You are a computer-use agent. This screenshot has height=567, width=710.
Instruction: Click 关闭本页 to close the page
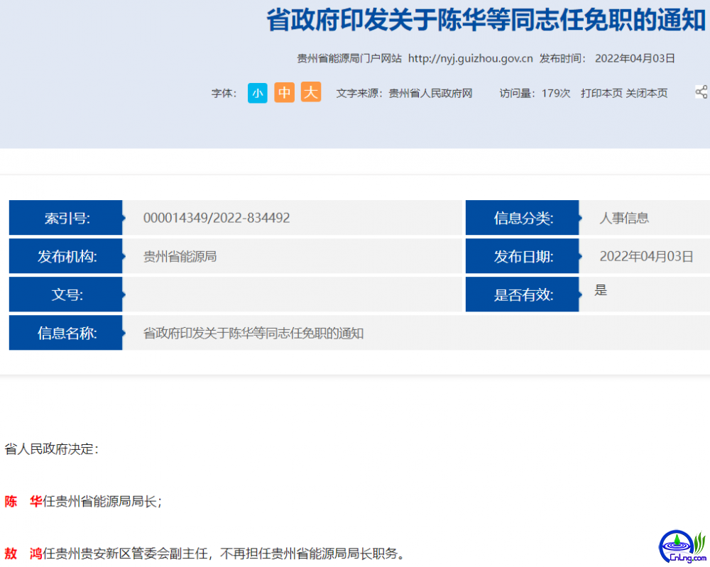tap(647, 93)
